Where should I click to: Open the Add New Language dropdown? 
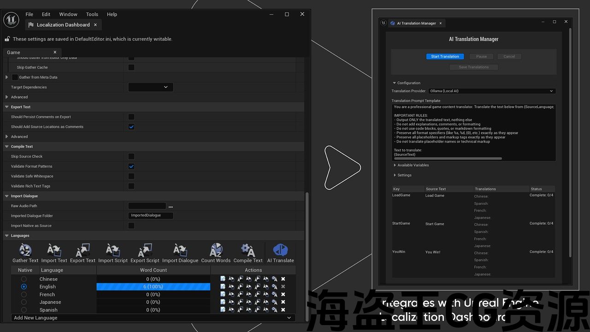(153, 318)
